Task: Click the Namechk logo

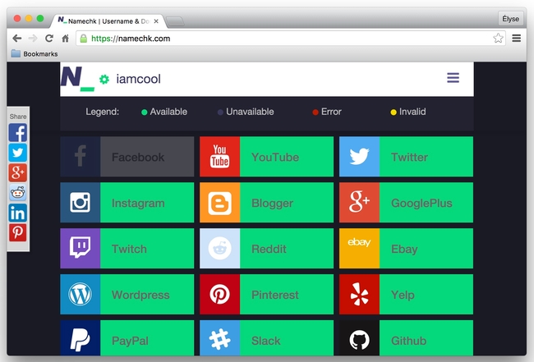Action: click(x=76, y=78)
